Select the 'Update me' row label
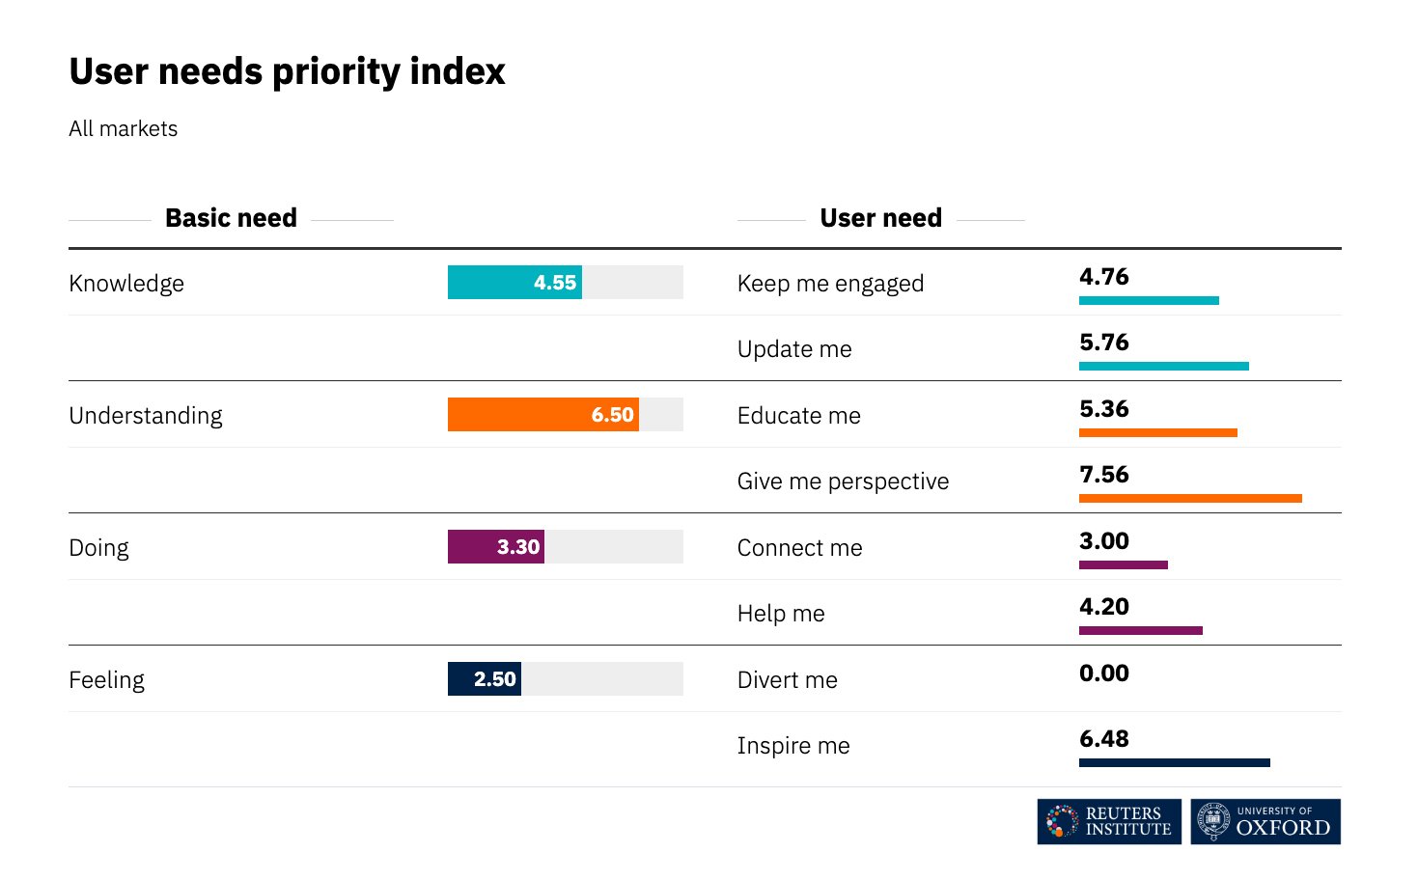The image size is (1418, 880). (x=793, y=349)
